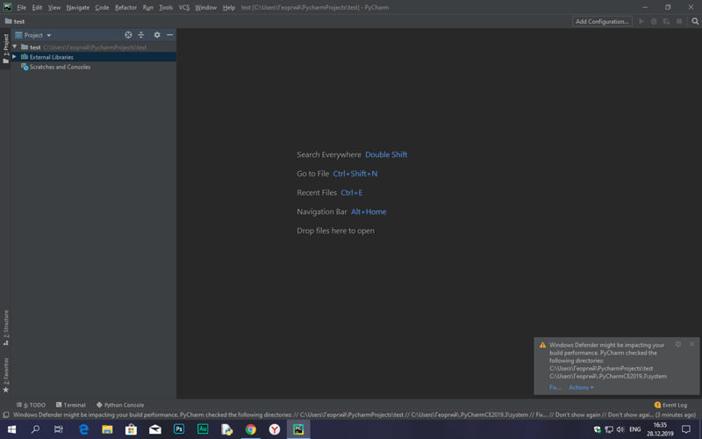Click the Add Configuration button
Image resolution: width=702 pixels, height=439 pixels.
tap(602, 21)
